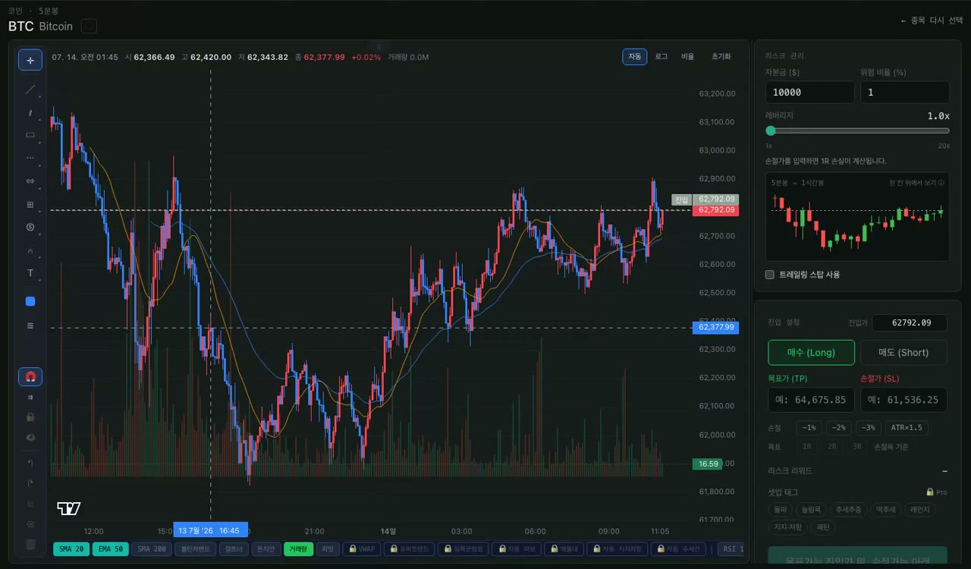The width and height of the screenshot is (971, 569).
Task: Select the 매도 (Short) button
Action: click(x=903, y=353)
